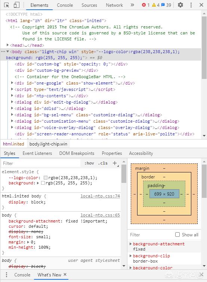
Task: Expand the background shorthand in element.style
Action: [x=38, y=183]
